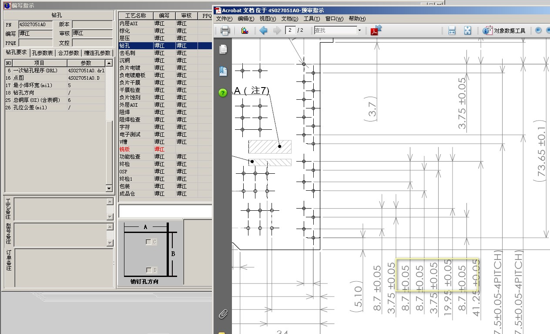550x334 pixels.
Task: Click the fit page icon in Acrobat toolbar
Action: (x=467, y=30)
